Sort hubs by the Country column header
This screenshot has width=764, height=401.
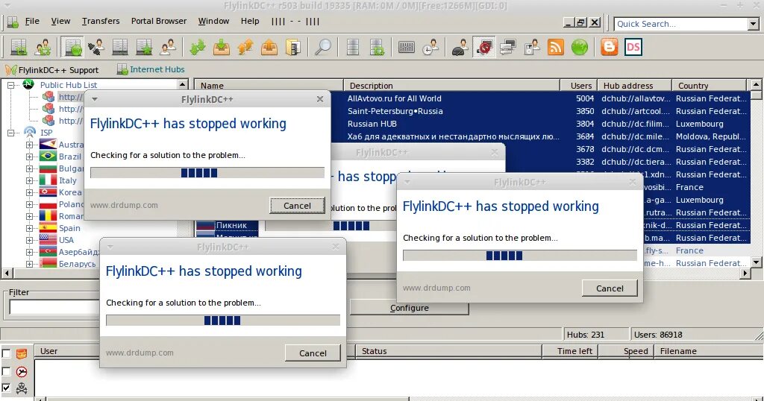[709, 86]
